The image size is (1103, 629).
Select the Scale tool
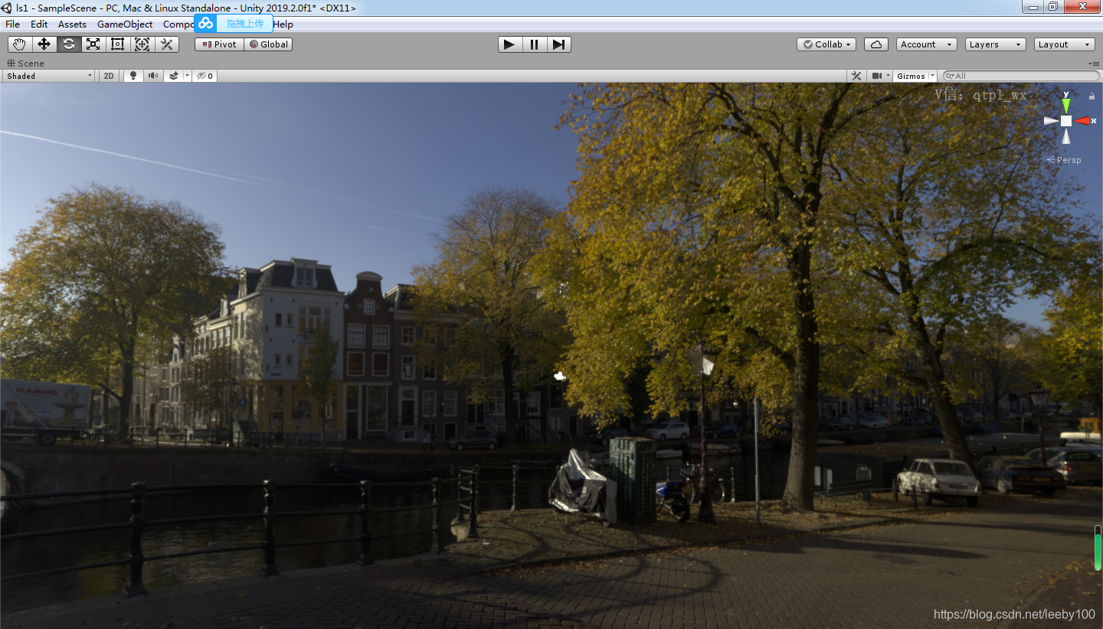click(93, 44)
